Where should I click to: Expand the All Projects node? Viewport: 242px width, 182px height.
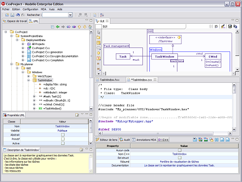(x=23, y=44)
